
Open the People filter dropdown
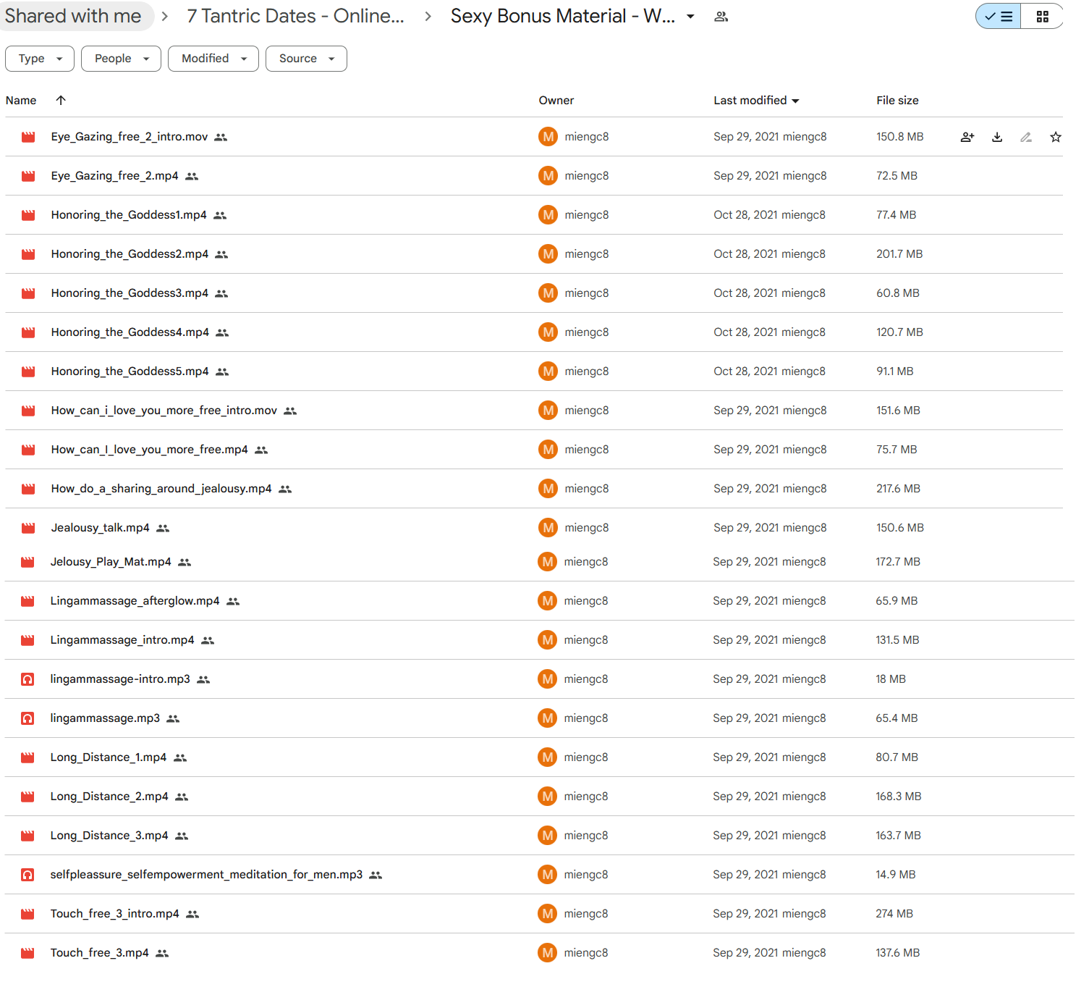(x=121, y=59)
